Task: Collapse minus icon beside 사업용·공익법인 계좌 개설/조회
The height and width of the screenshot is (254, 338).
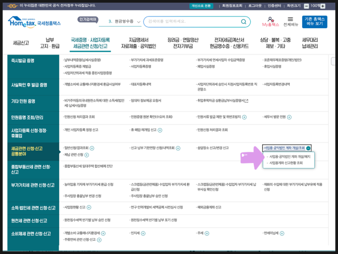Action: click(308, 148)
